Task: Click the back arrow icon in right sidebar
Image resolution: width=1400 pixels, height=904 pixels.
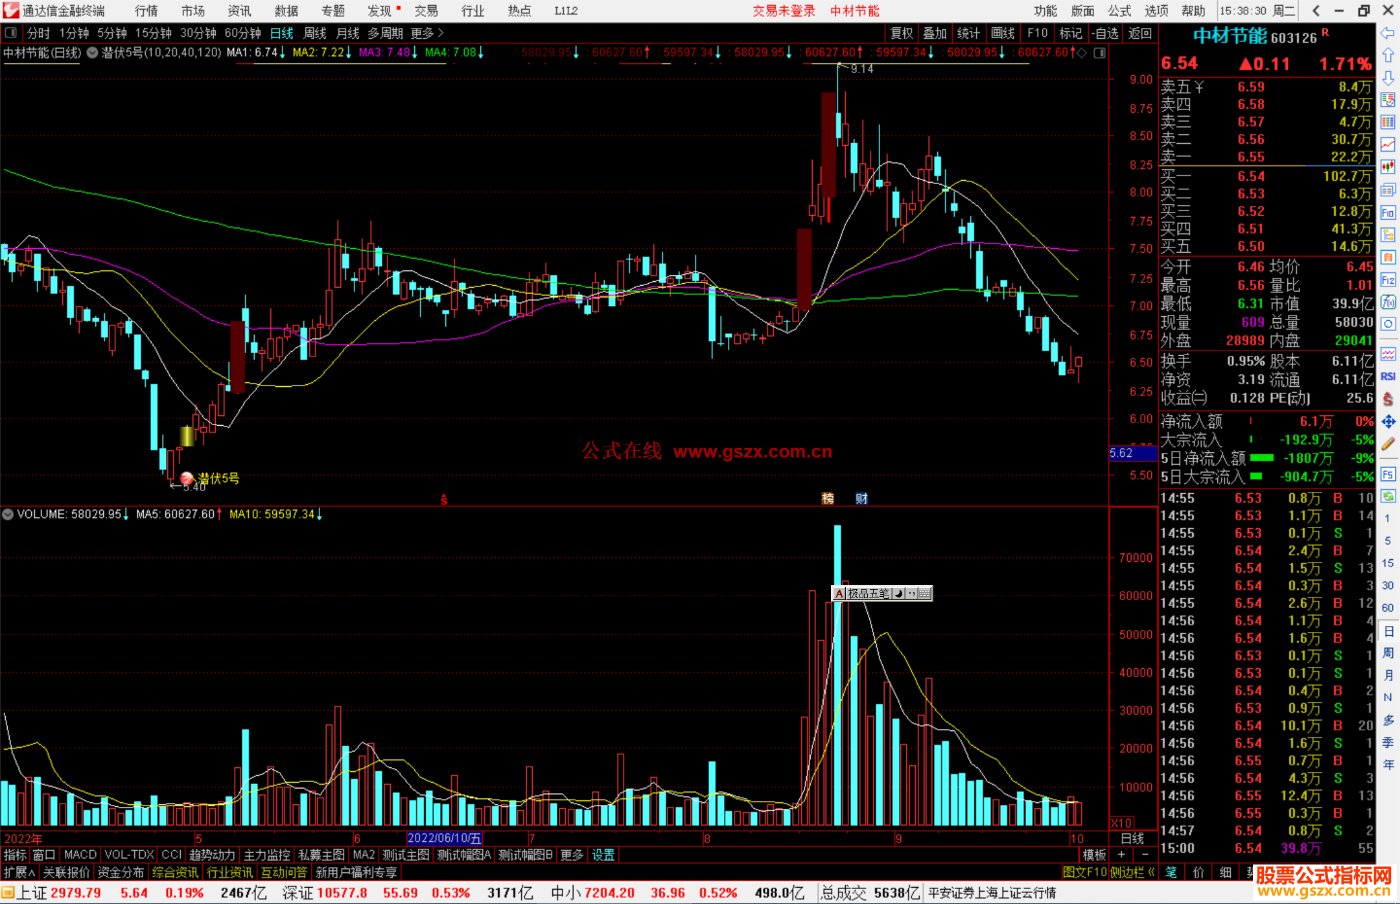Action: tap(1388, 33)
